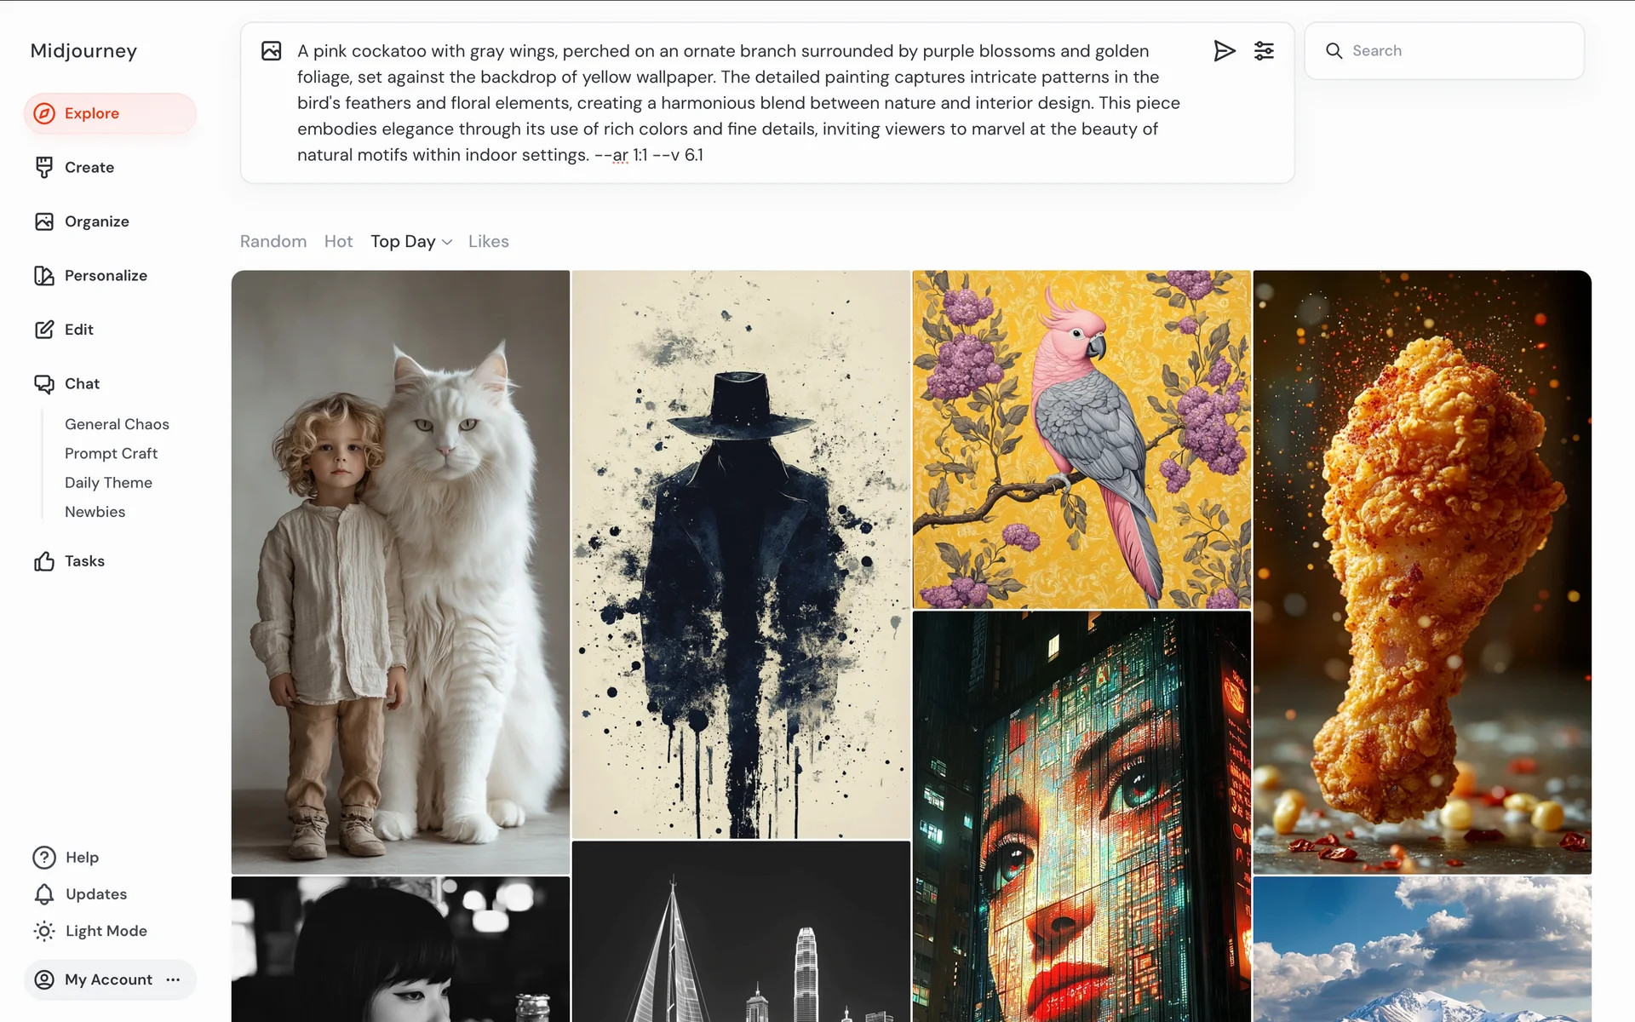Open the prompt settings sliders icon
The height and width of the screenshot is (1022, 1635).
[1264, 51]
